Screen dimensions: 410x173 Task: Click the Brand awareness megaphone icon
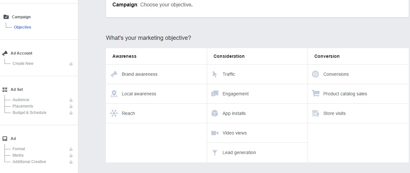click(x=114, y=74)
